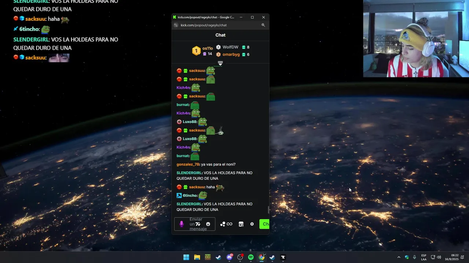The width and height of the screenshot is (469, 263).
Task: Click the 'sacksuu: haha' message in chat
Action: (x=200, y=187)
